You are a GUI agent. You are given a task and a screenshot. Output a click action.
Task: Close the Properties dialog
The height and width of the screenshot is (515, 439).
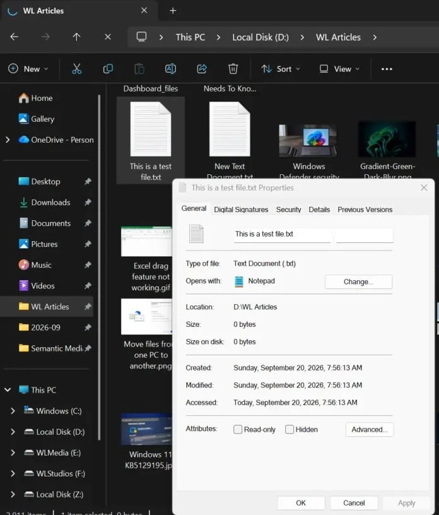pyautogui.click(x=424, y=187)
